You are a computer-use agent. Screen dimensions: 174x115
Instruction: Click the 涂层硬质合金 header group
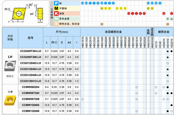(113, 32)
